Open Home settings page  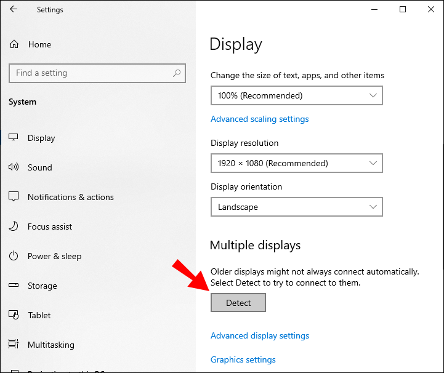[x=39, y=44]
